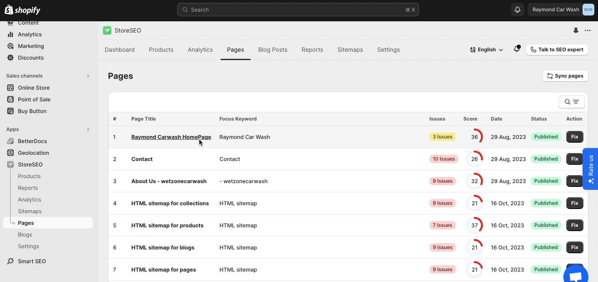The height and width of the screenshot is (282, 598).
Task: Fix the Contact page row
Action: [575, 159]
